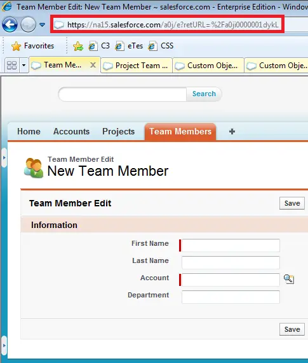This screenshot has height=363, width=308.
Task: Click the address bar URL field
Action: tap(167, 24)
